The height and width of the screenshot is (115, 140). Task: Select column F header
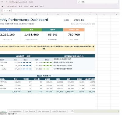[x=47, y=14]
